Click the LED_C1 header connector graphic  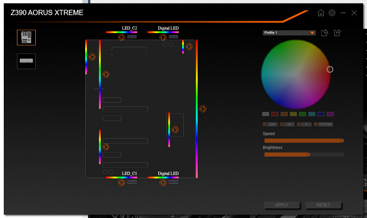tap(132, 182)
